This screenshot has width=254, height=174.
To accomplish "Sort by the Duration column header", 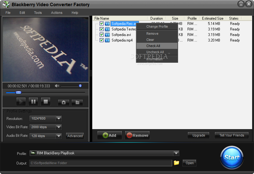I will (157, 18).
